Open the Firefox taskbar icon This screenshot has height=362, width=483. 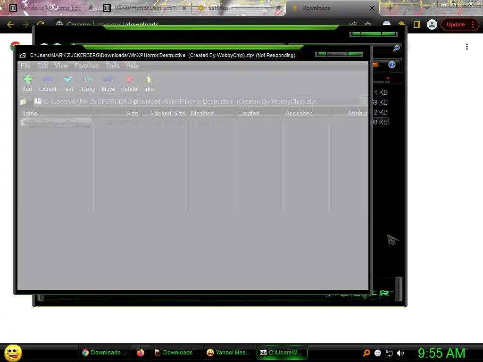coord(141,353)
